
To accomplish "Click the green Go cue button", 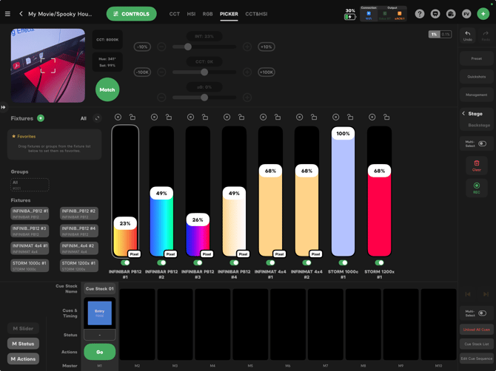I will click(100, 352).
